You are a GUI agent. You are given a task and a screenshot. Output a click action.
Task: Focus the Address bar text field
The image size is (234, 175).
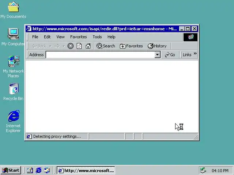(100, 55)
